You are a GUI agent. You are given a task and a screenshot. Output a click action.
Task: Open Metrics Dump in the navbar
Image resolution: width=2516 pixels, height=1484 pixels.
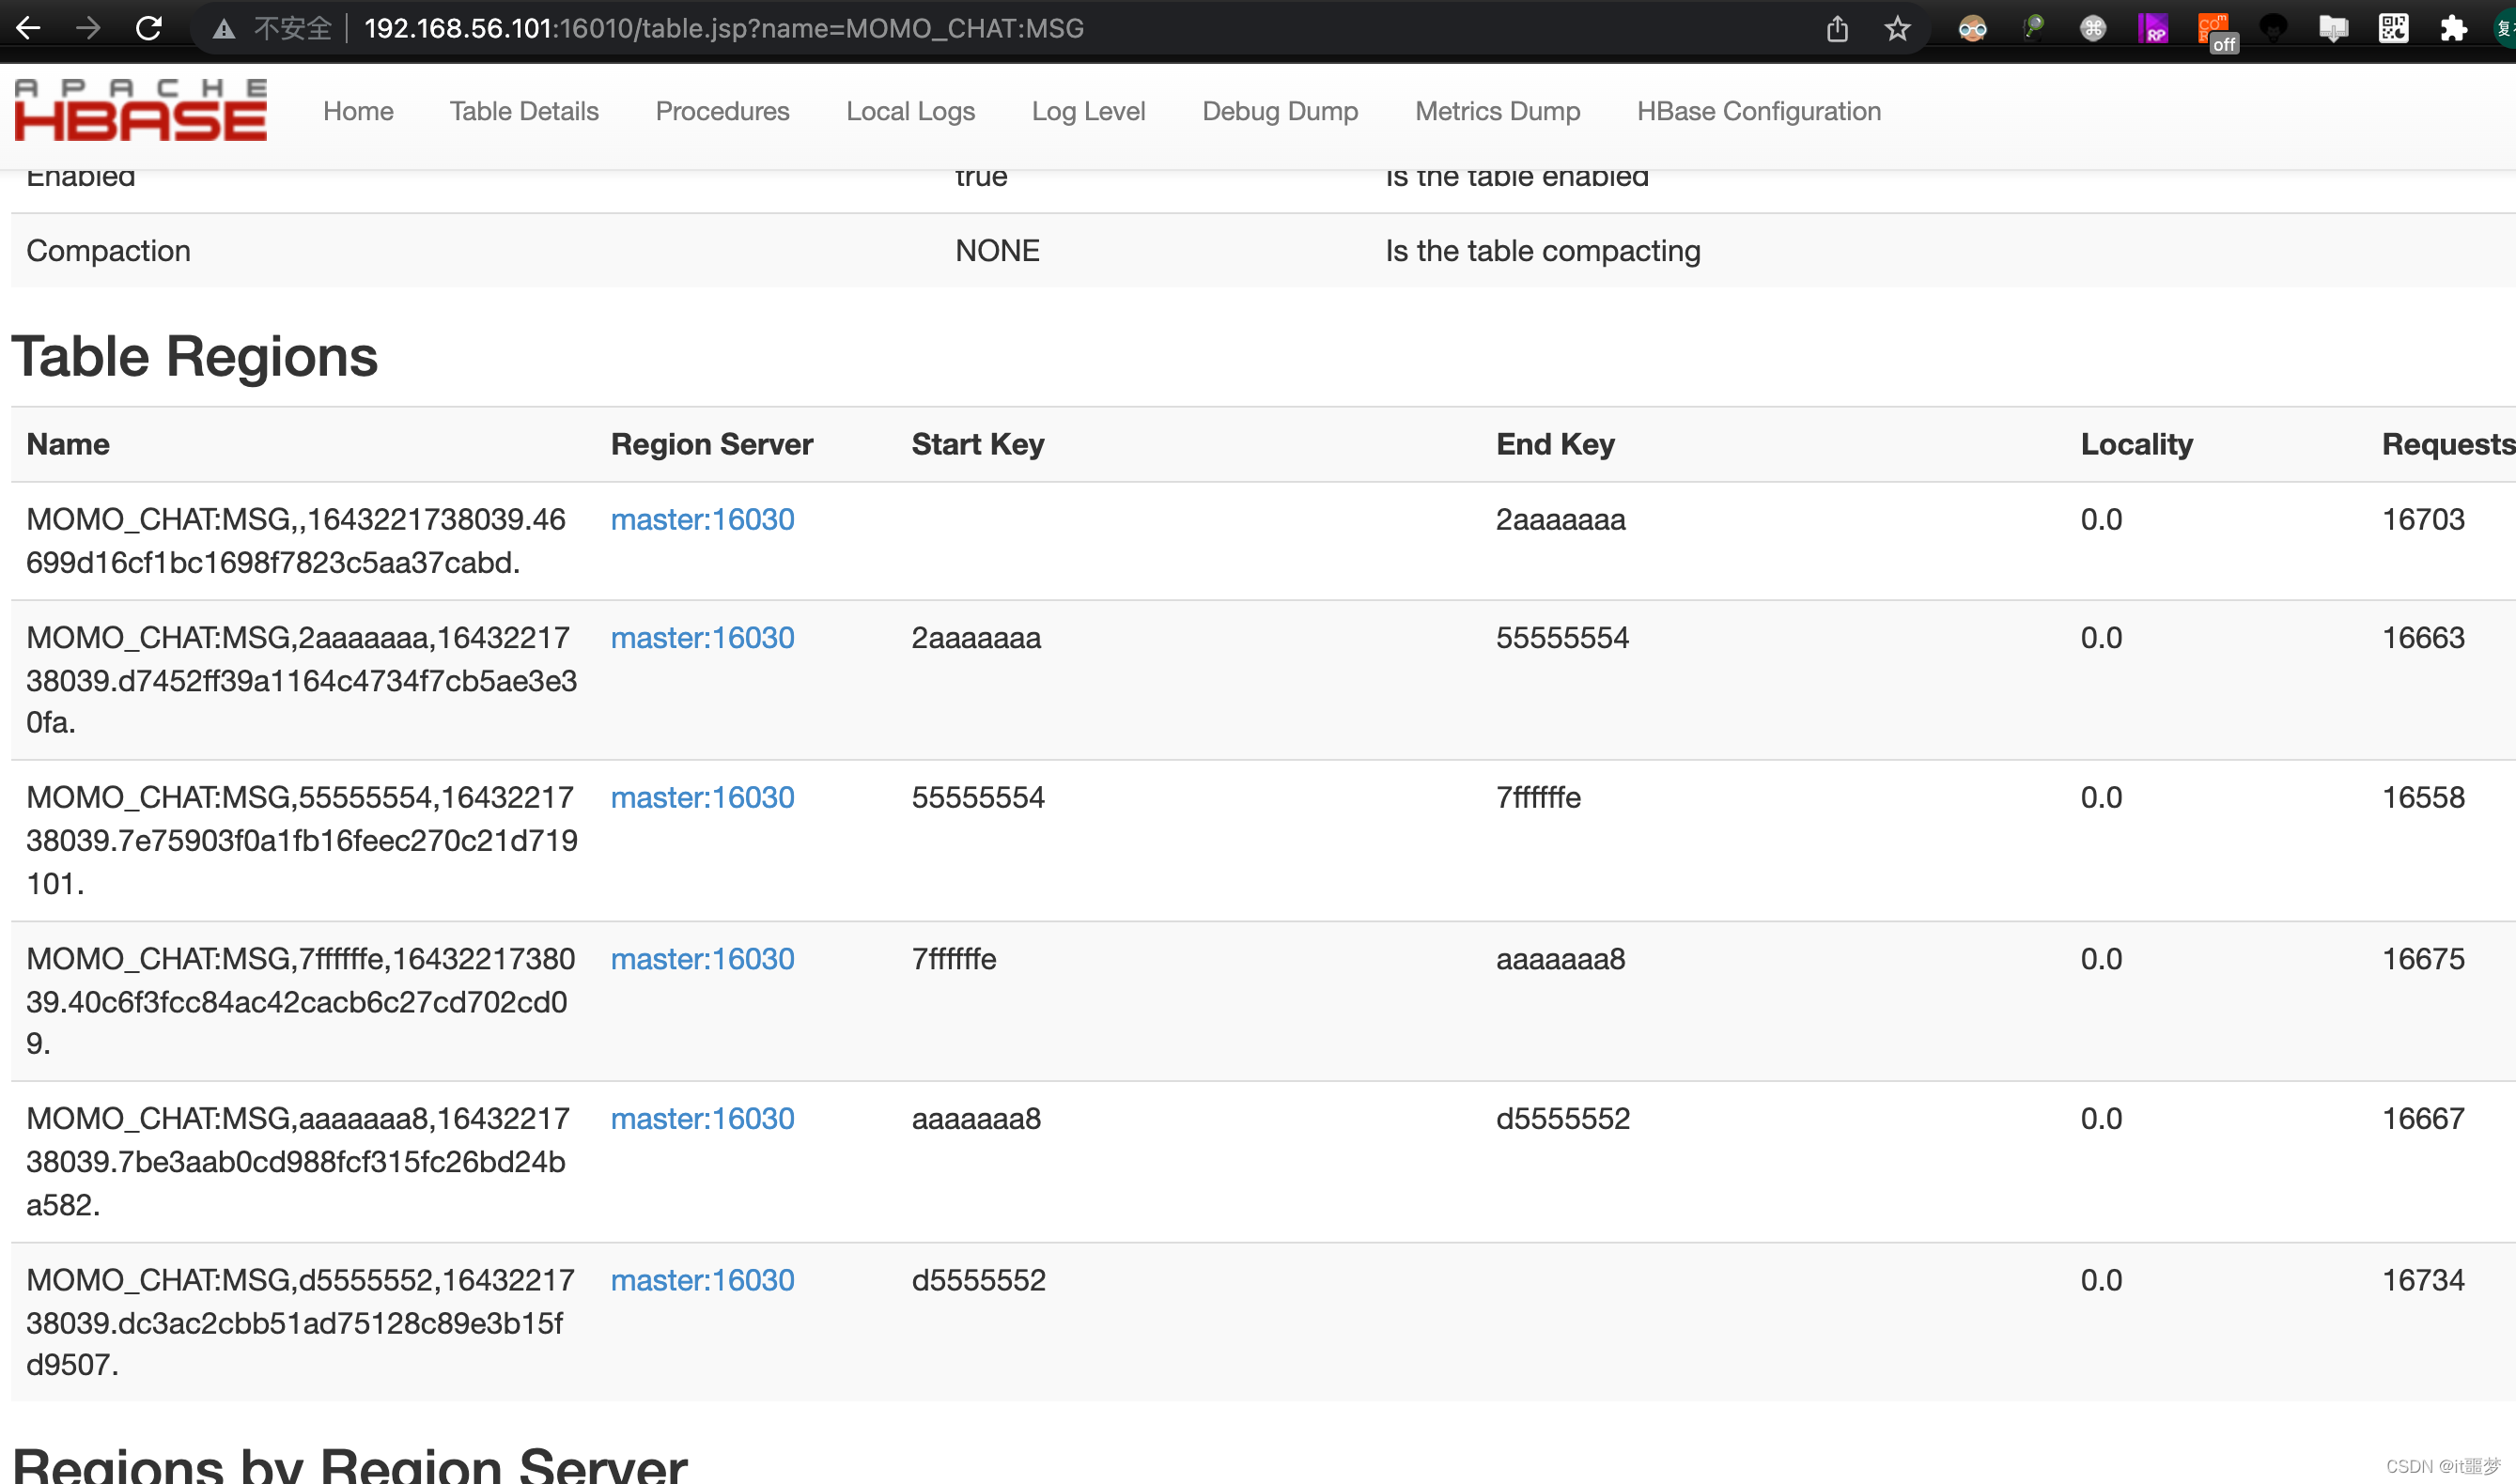tap(1497, 111)
